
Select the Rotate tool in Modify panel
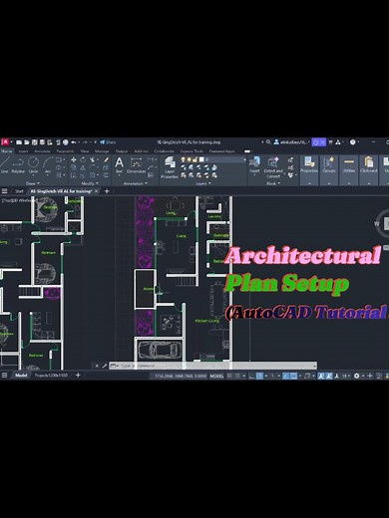pos(83,160)
